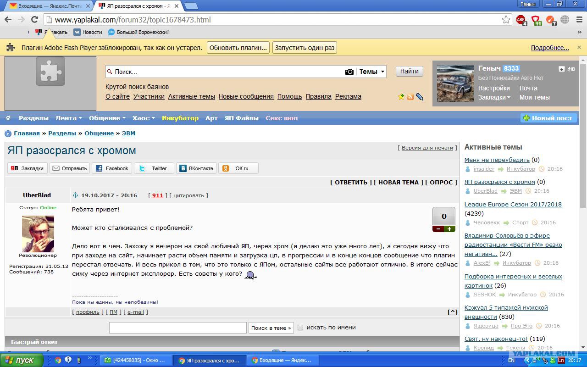Click the blocked plugin puzzle piece
Viewport: 587px width, 367px height.
50,72
